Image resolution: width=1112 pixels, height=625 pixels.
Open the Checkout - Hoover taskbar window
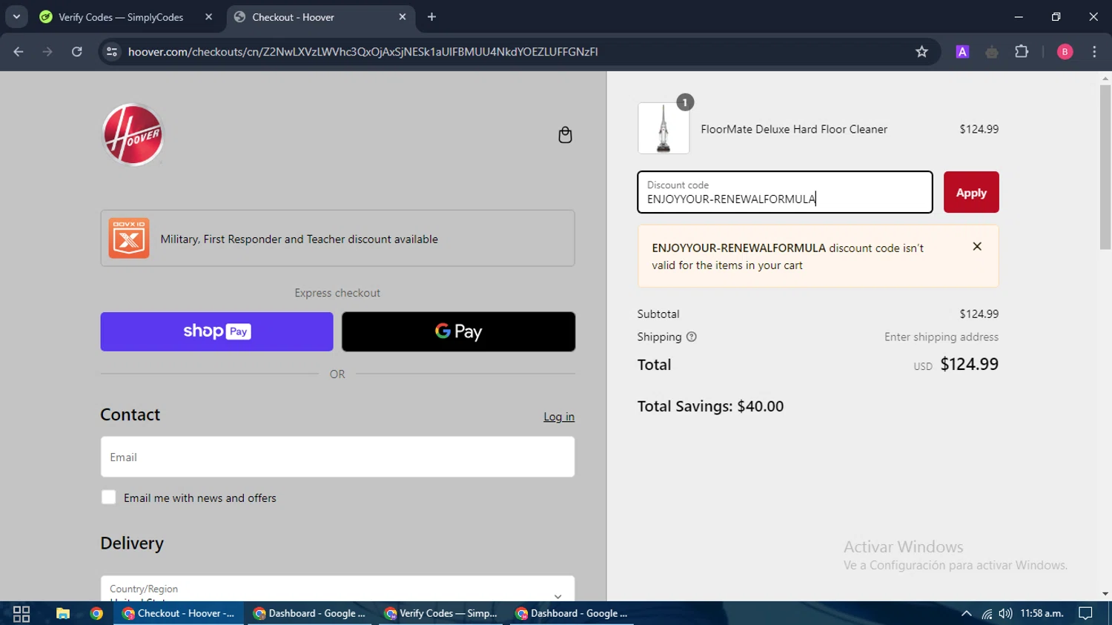(x=179, y=613)
